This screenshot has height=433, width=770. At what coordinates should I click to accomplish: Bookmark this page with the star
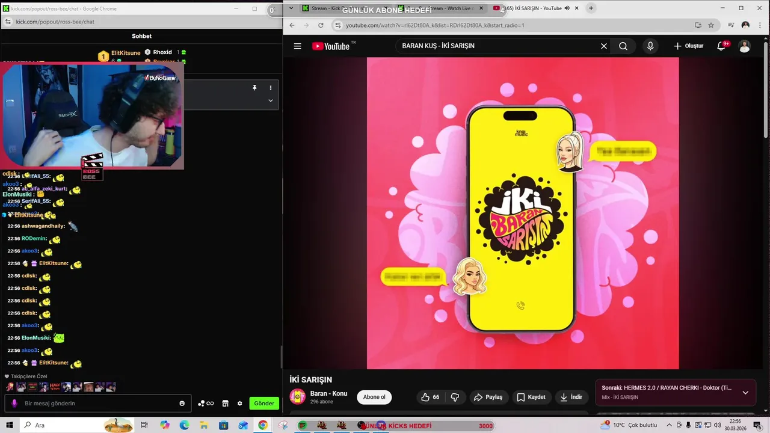coord(711,25)
